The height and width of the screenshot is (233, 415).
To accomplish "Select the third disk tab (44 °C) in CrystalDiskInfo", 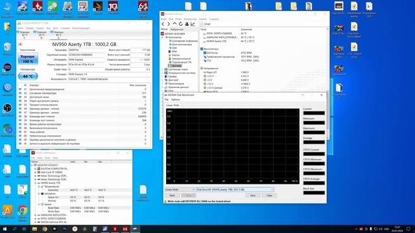I will point(58,34).
